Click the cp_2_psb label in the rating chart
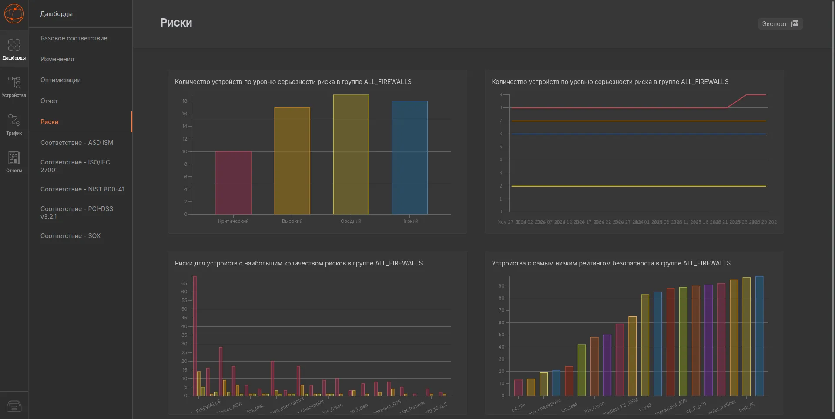The image size is (835, 419). (x=696, y=407)
